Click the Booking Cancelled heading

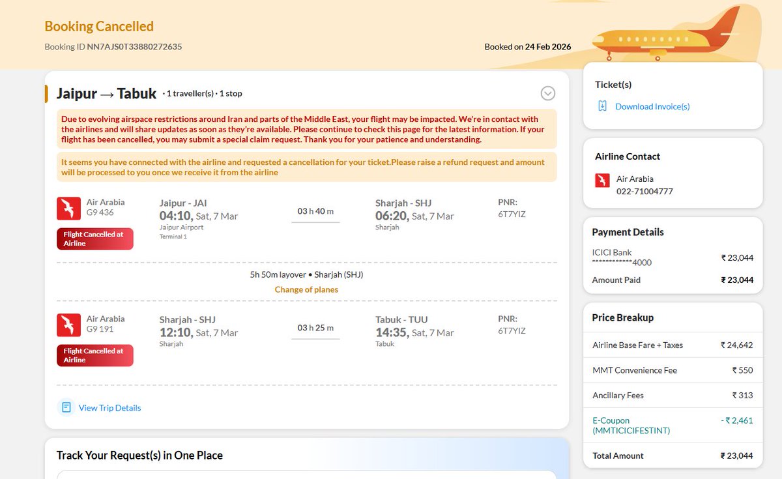[x=99, y=27]
